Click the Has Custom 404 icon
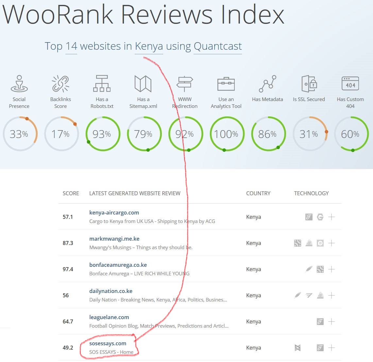 click(x=350, y=83)
